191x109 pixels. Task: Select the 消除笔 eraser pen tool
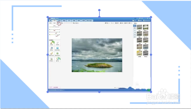click(x=58, y=43)
